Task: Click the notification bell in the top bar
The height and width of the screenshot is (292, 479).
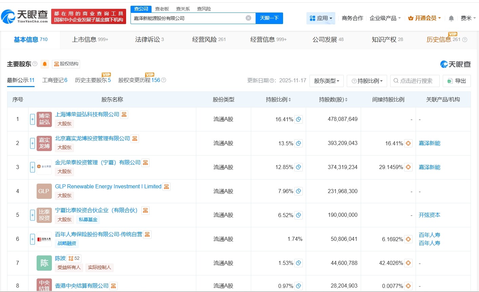Action: [451, 18]
